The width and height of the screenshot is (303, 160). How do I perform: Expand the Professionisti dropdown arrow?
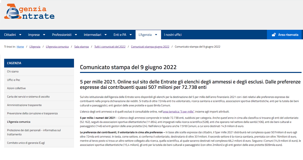[76, 35]
